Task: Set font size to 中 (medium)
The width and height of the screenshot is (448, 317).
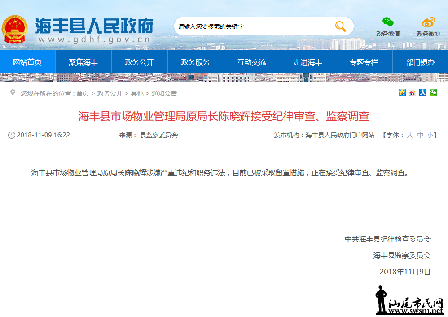Action: click(x=420, y=135)
